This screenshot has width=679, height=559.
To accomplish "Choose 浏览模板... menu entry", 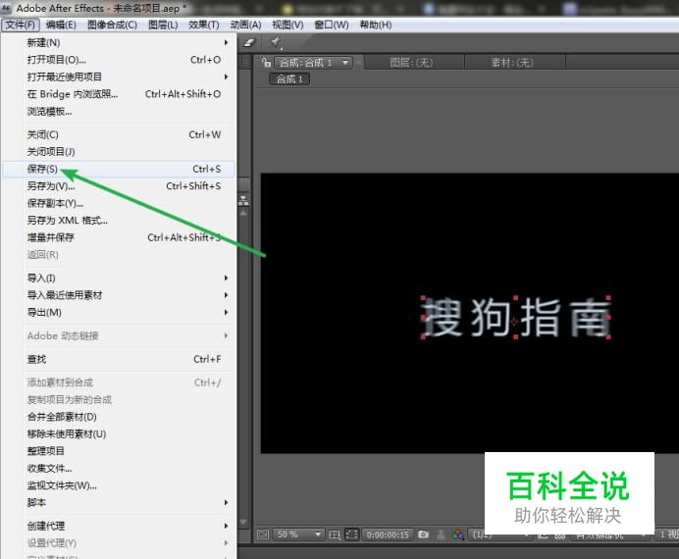I will tap(120, 111).
